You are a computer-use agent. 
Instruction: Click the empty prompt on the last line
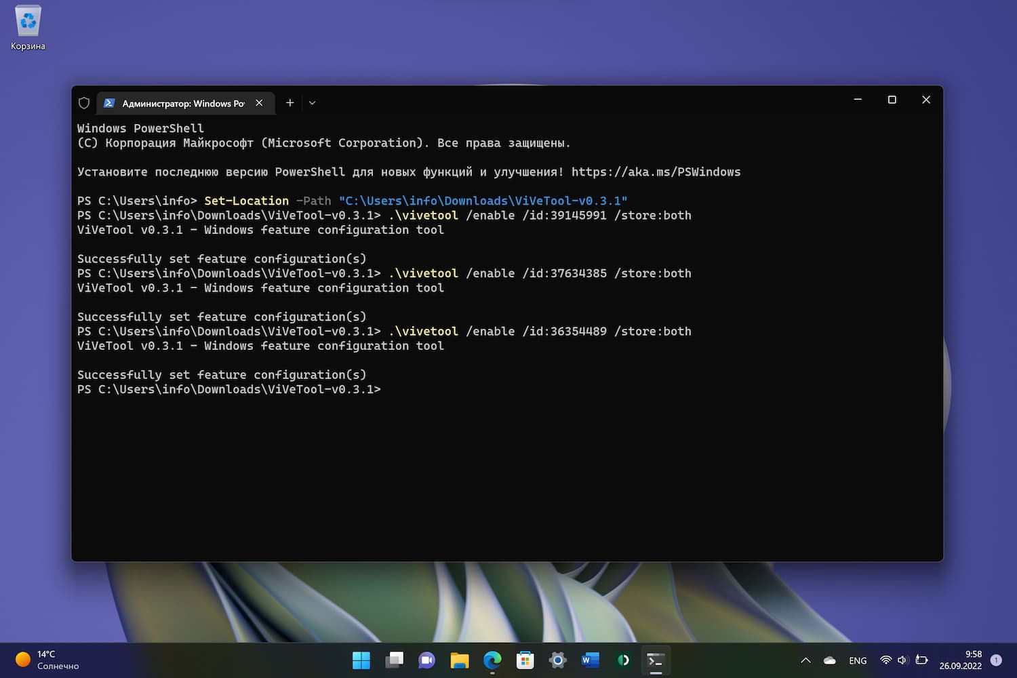pos(229,389)
